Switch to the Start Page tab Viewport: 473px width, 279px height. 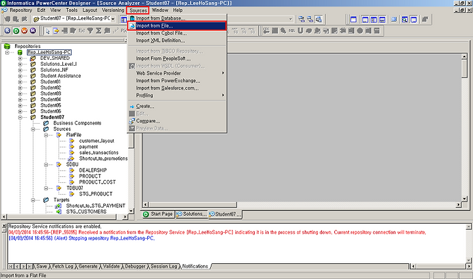[158, 215]
